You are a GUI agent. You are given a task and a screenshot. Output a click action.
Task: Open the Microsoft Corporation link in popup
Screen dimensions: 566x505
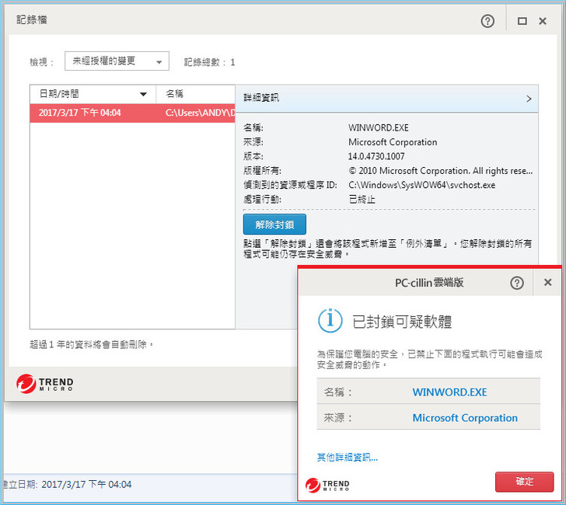(465, 418)
